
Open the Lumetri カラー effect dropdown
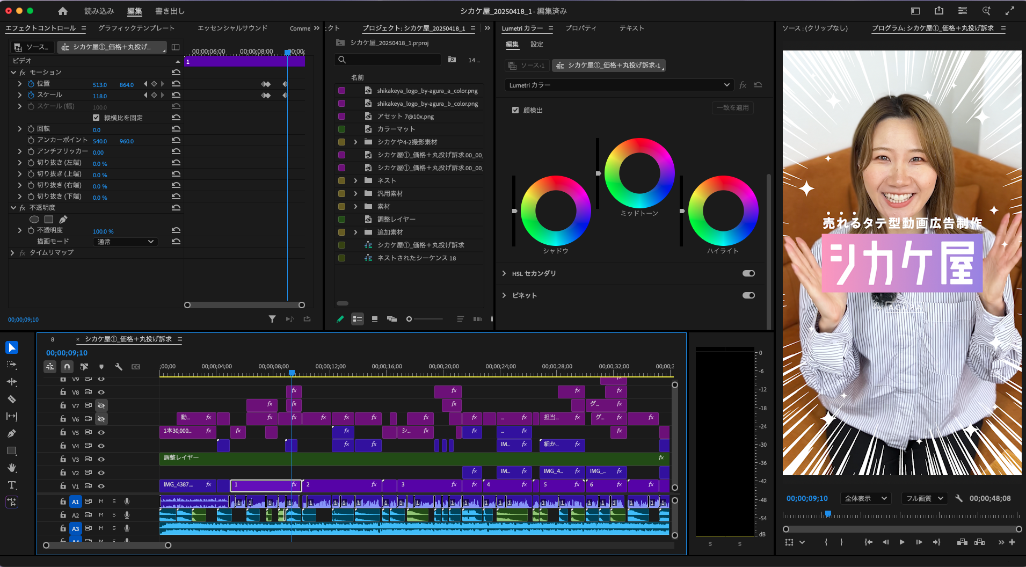[x=619, y=85]
